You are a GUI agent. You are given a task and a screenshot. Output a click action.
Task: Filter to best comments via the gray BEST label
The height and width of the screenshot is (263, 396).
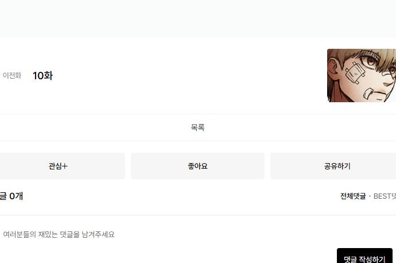(385, 196)
